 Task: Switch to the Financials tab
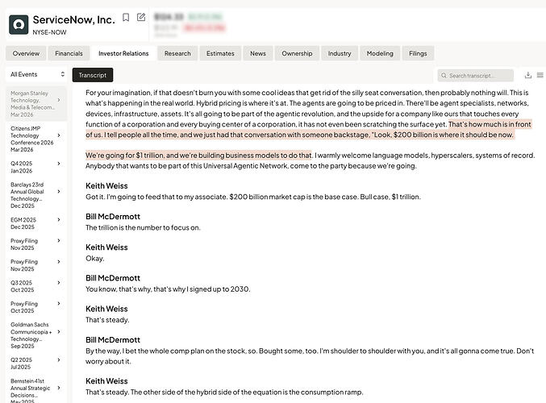point(69,53)
